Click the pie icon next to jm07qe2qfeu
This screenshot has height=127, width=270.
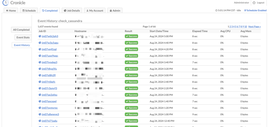click(x=40, y=95)
